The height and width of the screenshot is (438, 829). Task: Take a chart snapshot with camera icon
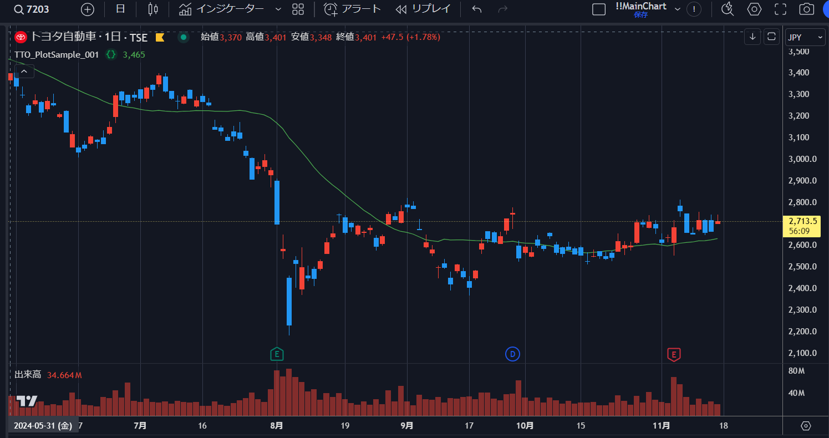click(807, 9)
